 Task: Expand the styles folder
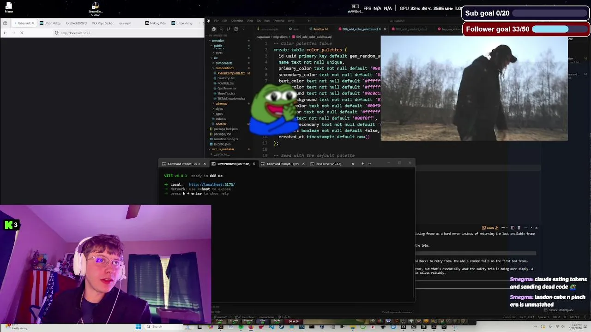click(x=219, y=109)
